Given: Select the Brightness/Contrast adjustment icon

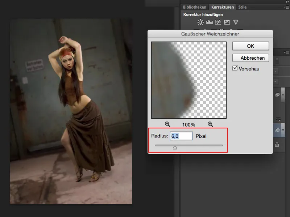Looking at the screenshot, I should click(200, 22).
